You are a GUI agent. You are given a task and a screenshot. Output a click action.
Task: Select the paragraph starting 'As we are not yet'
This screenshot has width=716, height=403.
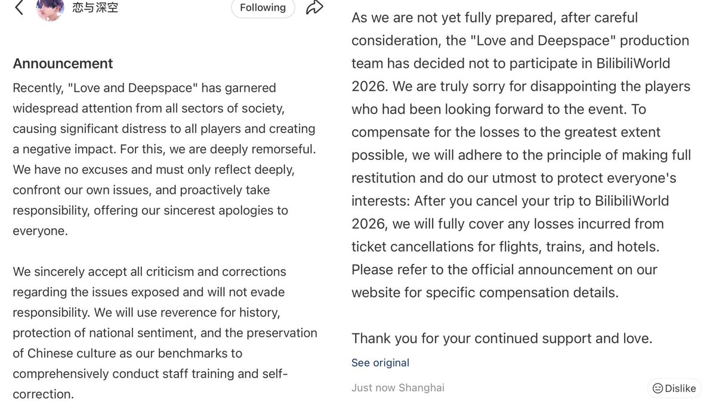pyautogui.click(x=521, y=155)
